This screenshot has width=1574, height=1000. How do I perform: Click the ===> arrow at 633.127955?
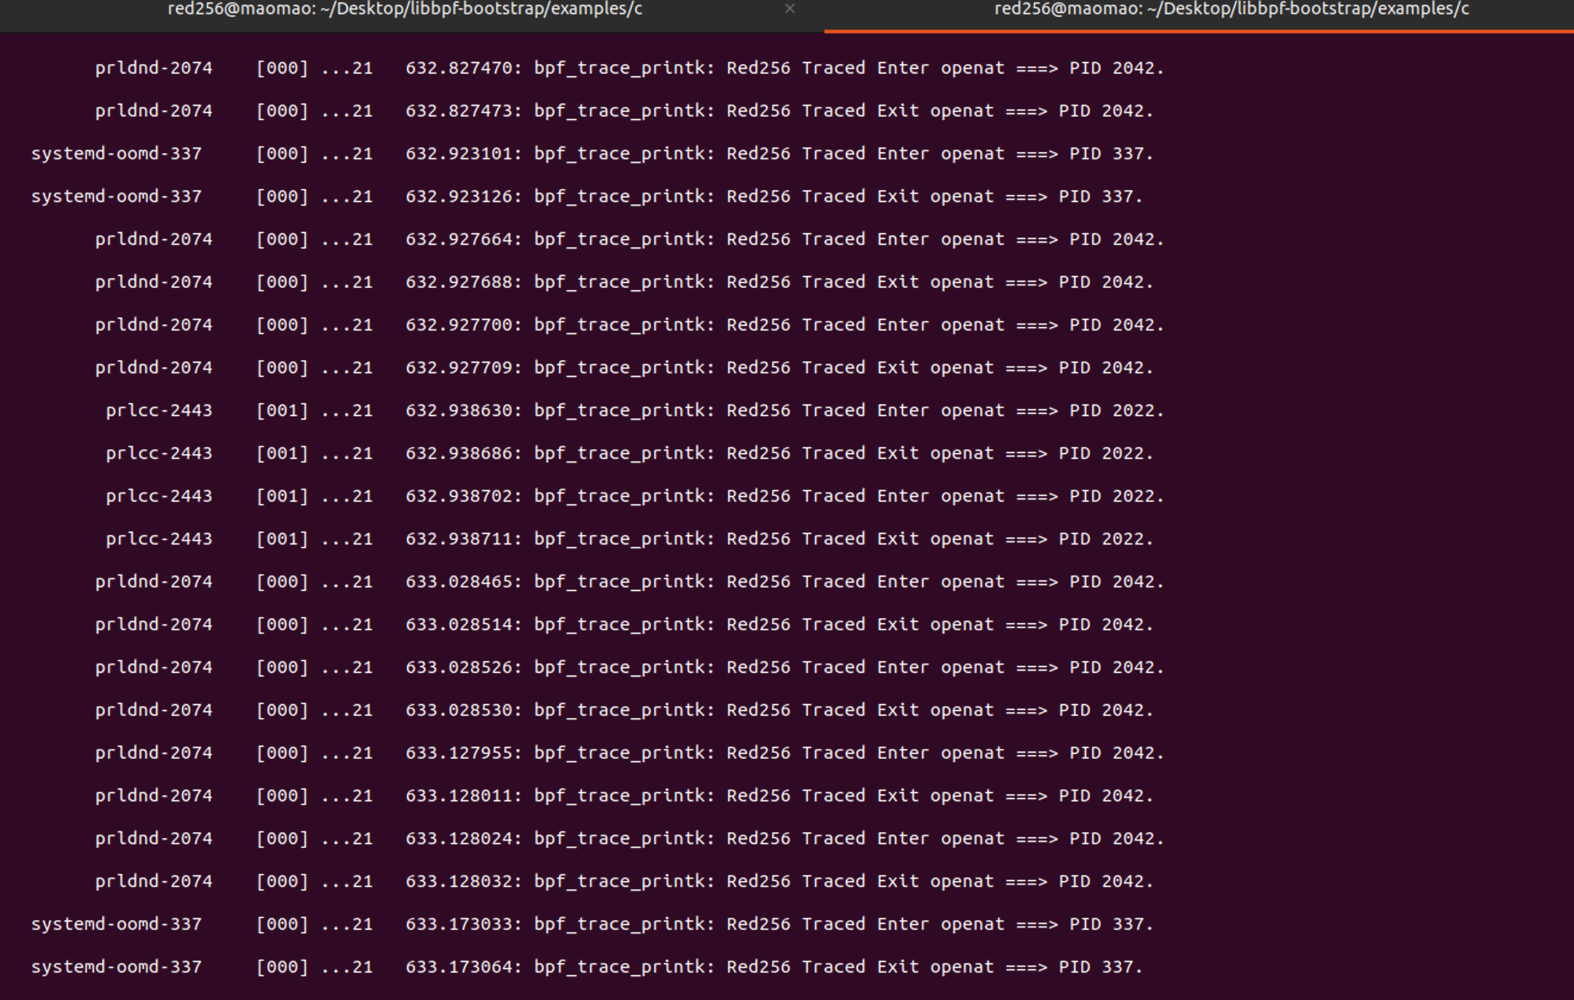[1037, 753]
